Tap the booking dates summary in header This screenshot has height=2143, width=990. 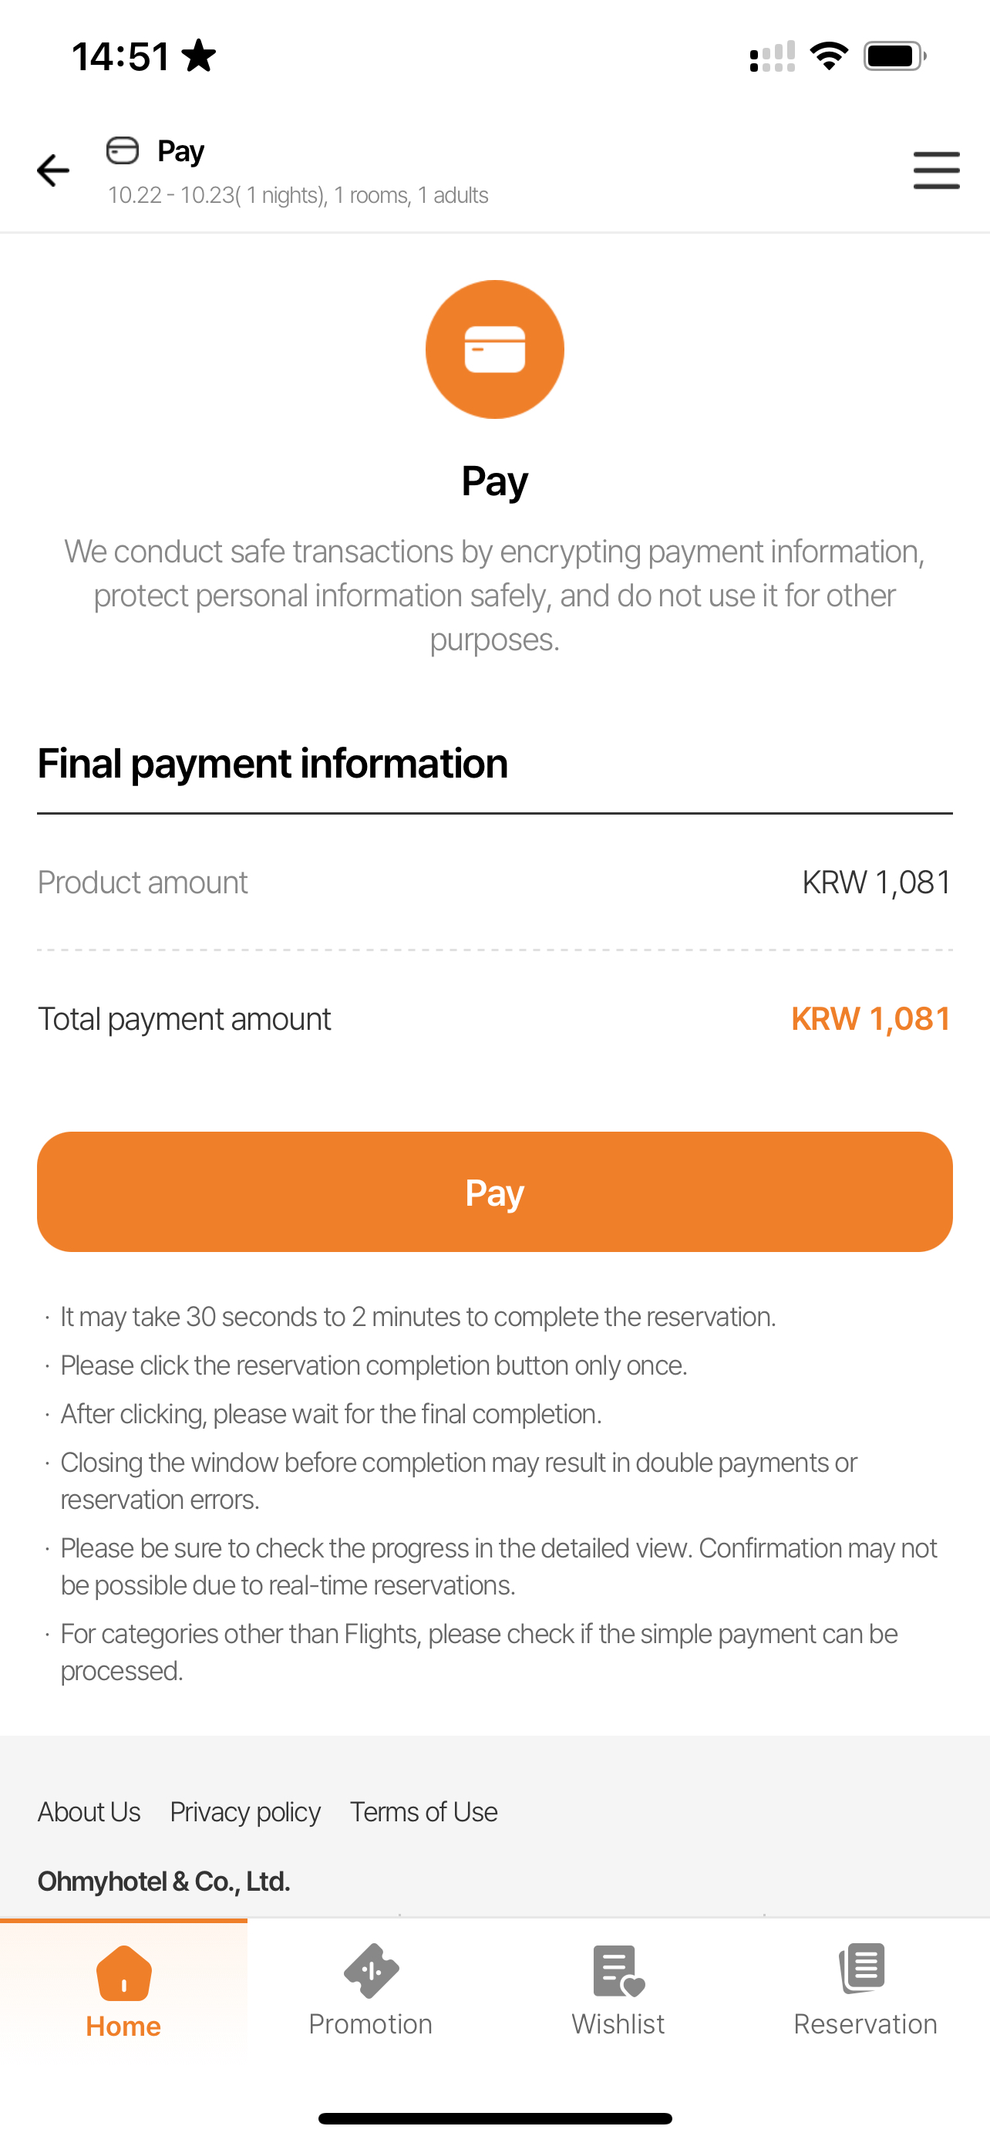[298, 195]
